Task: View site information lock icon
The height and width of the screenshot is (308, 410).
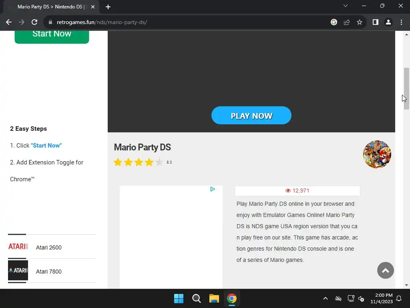Action: pos(50,22)
